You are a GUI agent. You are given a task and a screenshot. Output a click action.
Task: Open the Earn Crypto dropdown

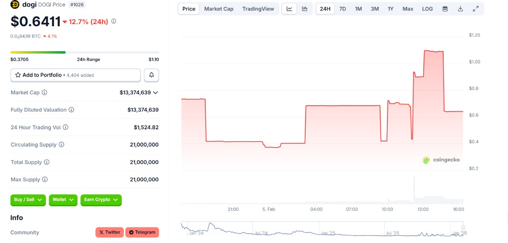101,200
